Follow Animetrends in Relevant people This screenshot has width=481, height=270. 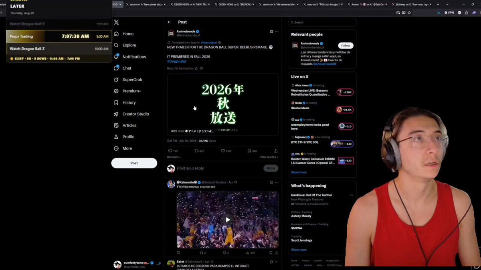click(346, 45)
